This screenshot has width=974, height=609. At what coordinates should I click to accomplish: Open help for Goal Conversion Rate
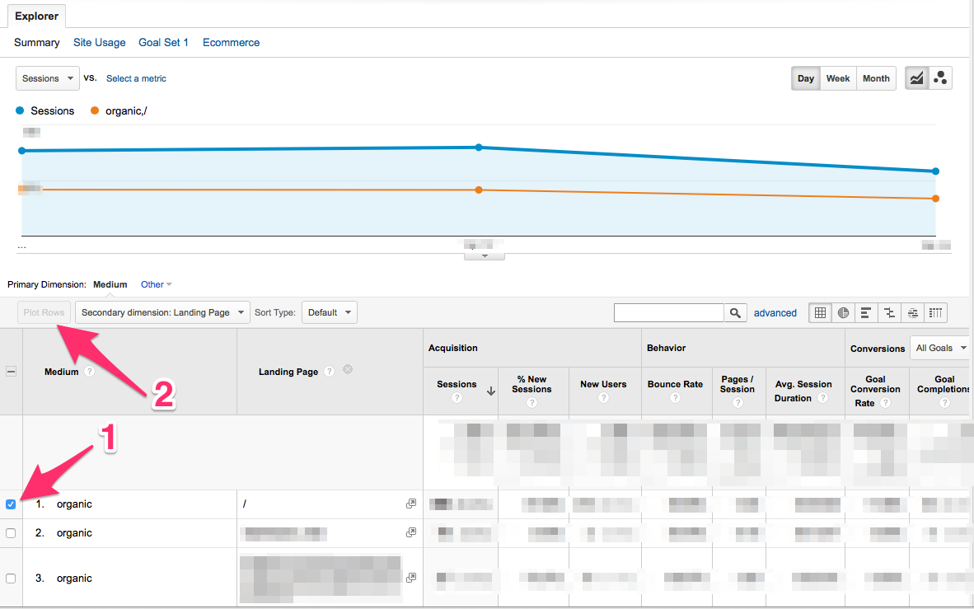pyautogui.click(x=886, y=403)
